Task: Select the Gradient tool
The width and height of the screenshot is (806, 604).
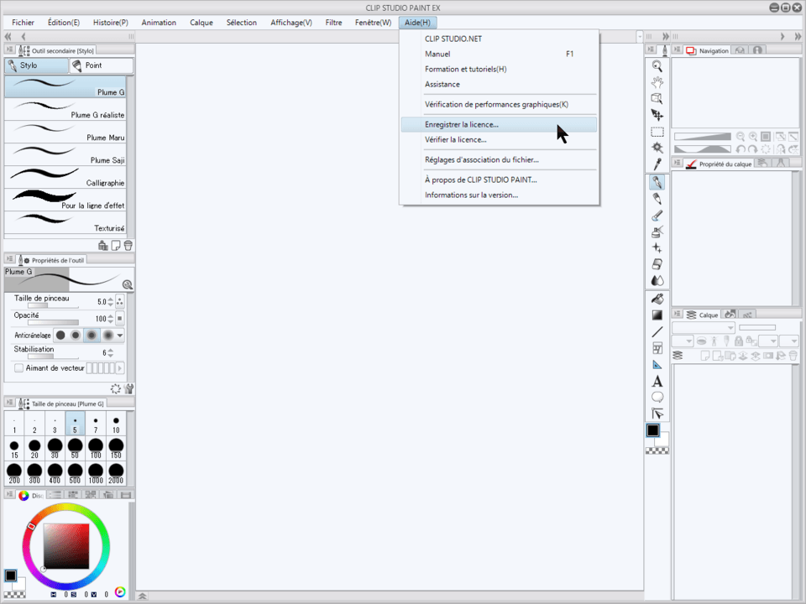Action: [x=657, y=315]
